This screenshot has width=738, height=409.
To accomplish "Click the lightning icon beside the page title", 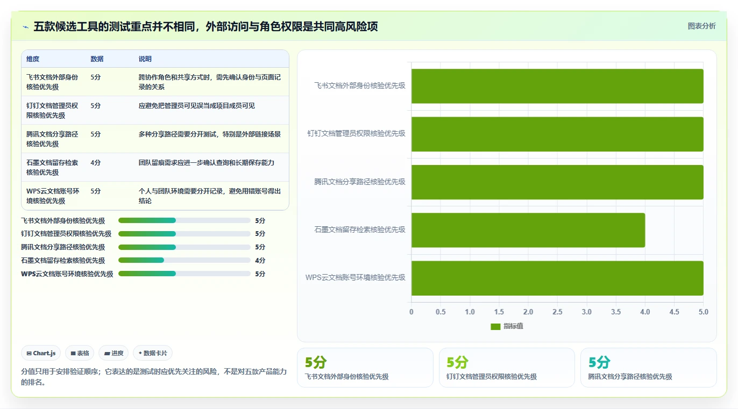I will click(25, 26).
